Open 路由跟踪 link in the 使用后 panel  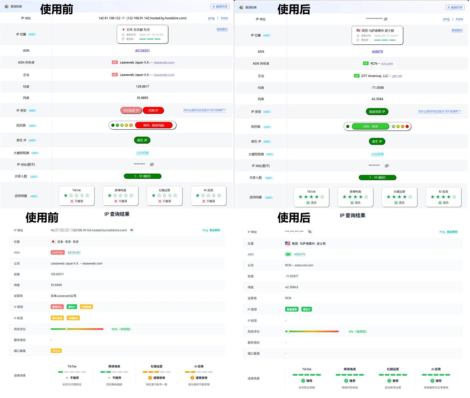pos(452,232)
